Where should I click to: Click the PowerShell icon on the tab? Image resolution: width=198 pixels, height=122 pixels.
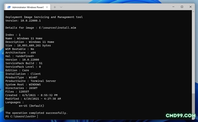[x=9, y=7]
